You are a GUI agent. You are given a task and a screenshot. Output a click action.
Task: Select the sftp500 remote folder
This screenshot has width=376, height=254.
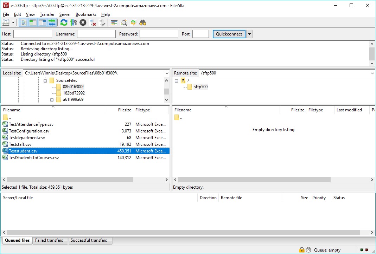[201, 87]
